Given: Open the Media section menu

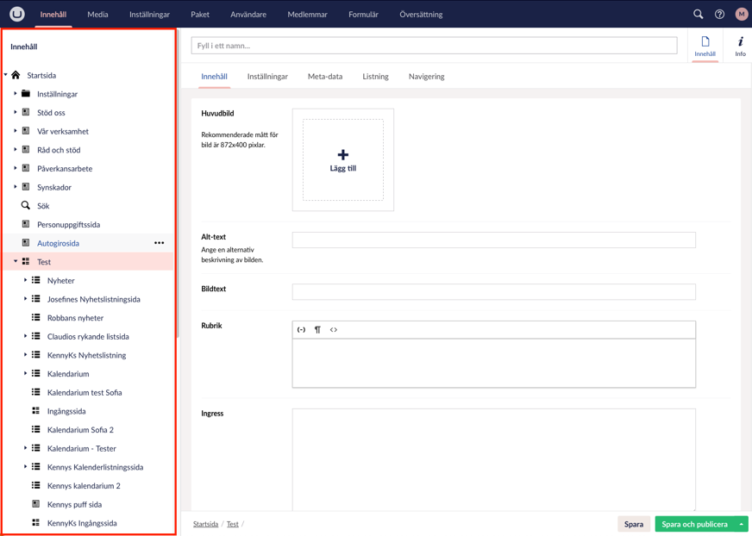Looking at the screenshot, I should tap(97, 15).
